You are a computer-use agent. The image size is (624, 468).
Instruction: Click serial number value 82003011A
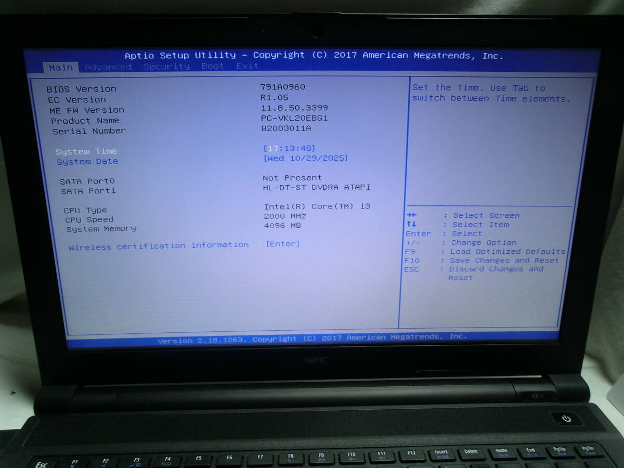(x=286, y=128)
